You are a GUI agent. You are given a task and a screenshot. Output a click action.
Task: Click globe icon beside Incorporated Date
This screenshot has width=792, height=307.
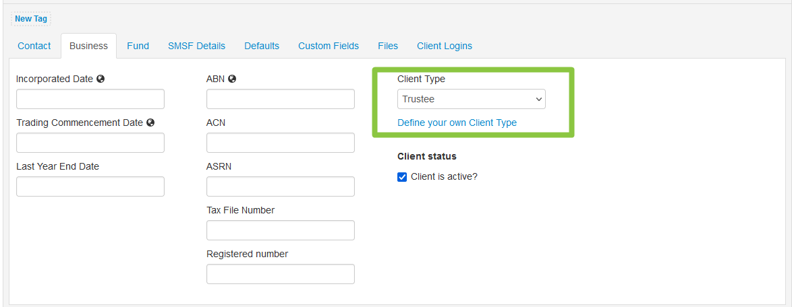click(101, 79)
